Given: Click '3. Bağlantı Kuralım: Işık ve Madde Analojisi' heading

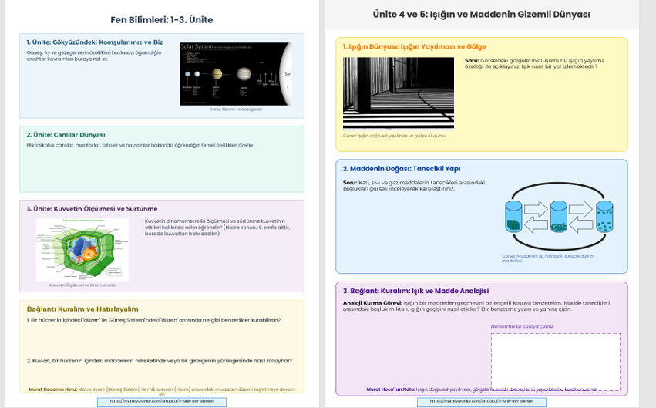Looking at the screenshot, I should 415,291.
